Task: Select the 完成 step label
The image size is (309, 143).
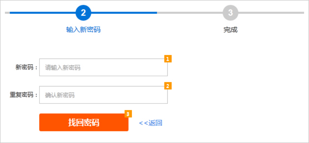Action: pos(231,30)
